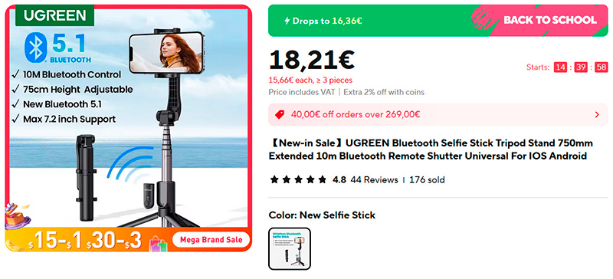Click the Extra 2% off with coins text
This screenshot has height=279, width=613.
(x=384, y=92)
